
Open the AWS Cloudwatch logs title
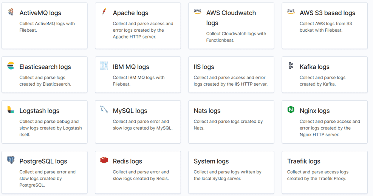click(x=231, y=18)
